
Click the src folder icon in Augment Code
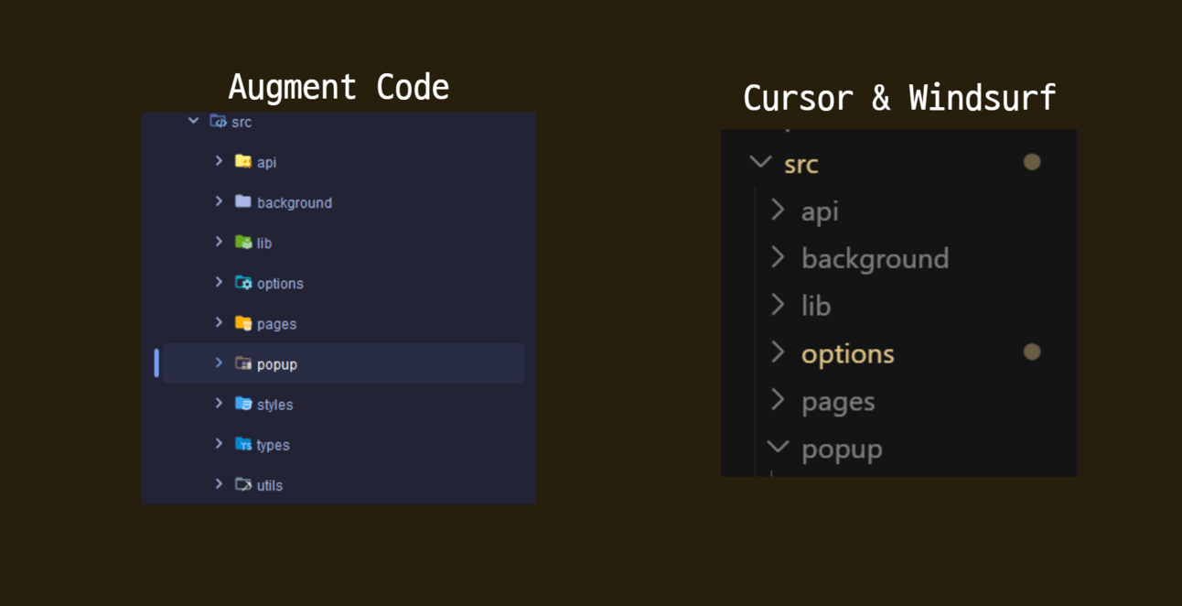pos(218,121)
